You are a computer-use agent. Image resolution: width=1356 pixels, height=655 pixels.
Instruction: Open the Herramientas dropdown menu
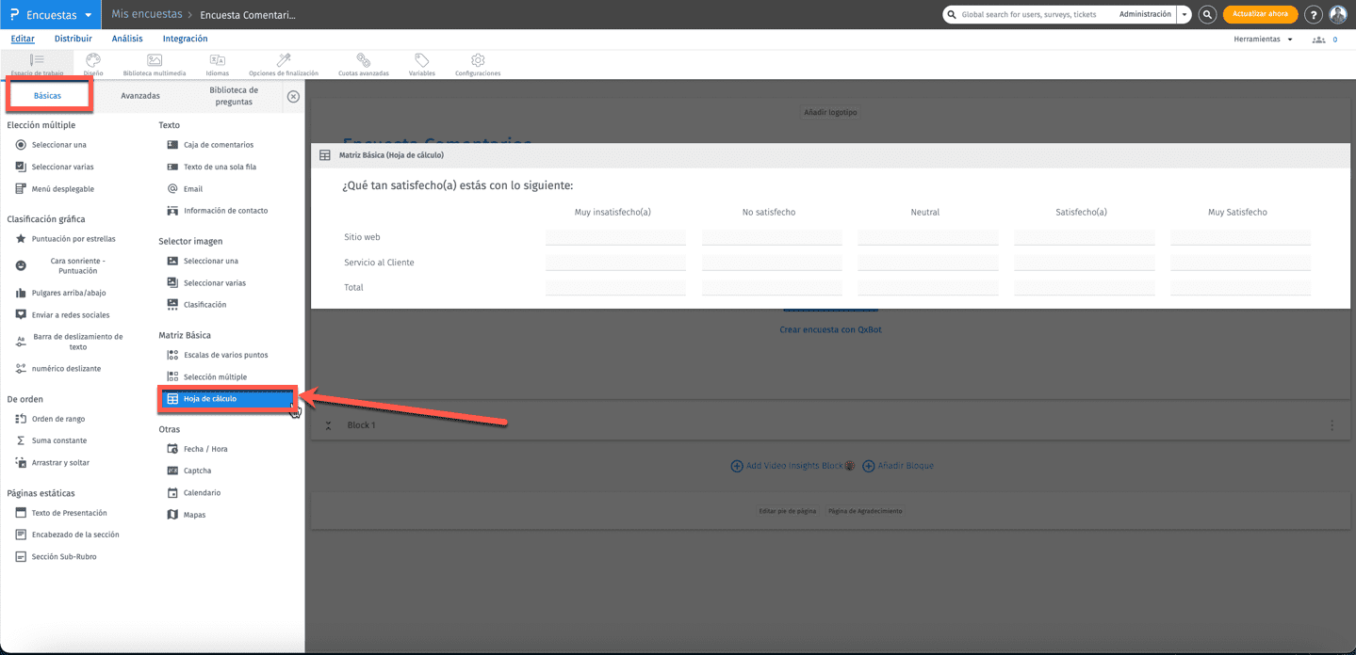click(1263, 40)
